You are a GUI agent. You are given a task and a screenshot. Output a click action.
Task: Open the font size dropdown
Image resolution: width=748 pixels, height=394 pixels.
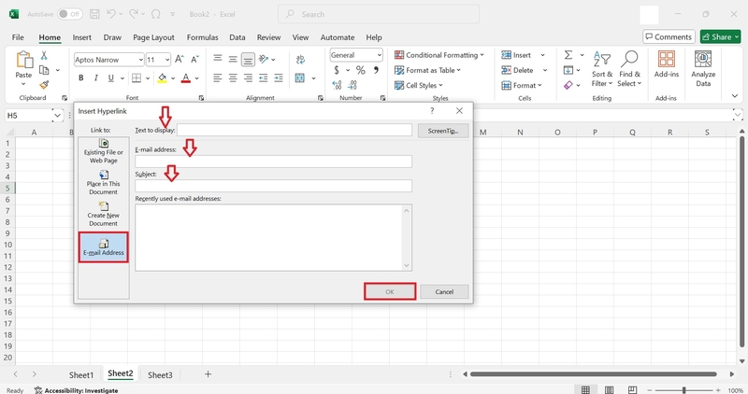(167, 60)
